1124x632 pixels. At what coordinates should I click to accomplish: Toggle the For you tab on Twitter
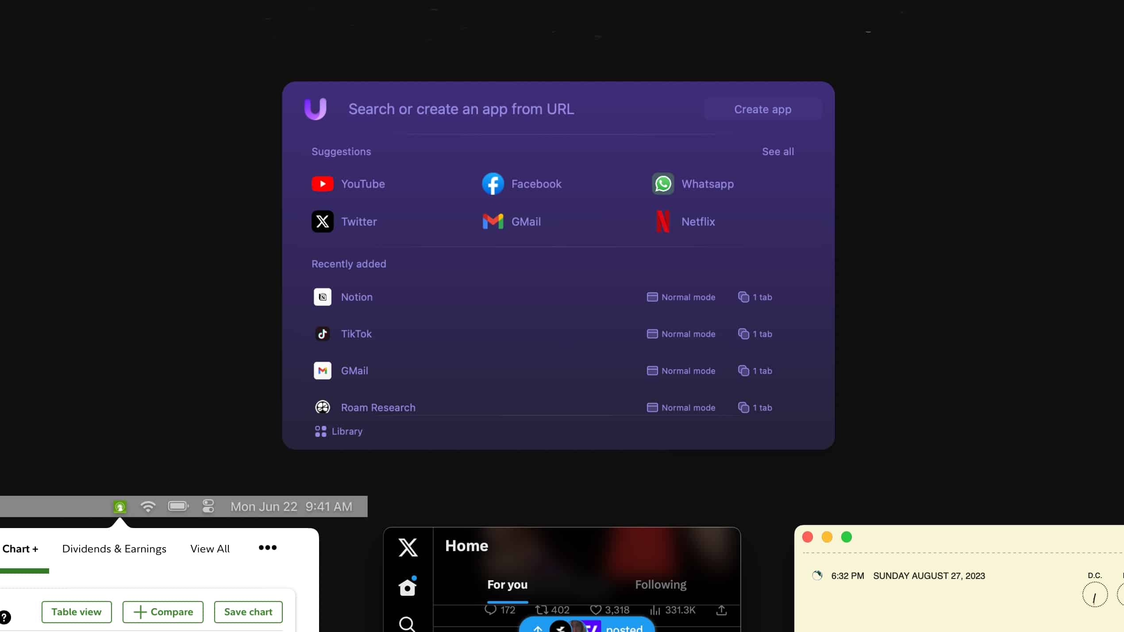(x=506, y=584)
